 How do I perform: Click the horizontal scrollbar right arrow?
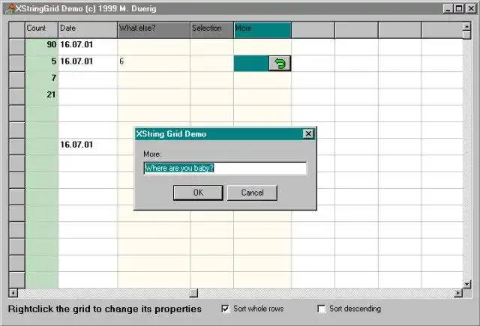458,293
